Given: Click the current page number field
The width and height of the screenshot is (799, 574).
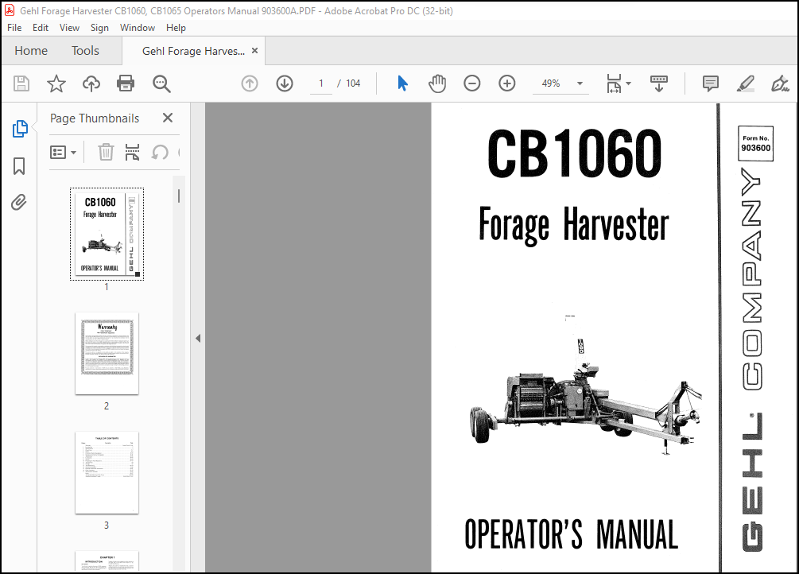Looking at the screenshot, I should (321, 83).
